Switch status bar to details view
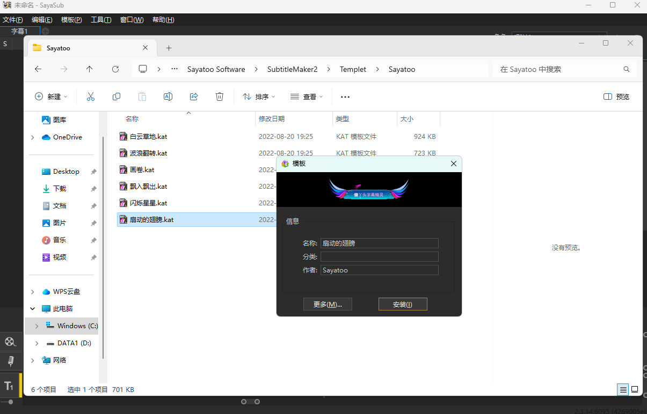 (x=623, y=389)
